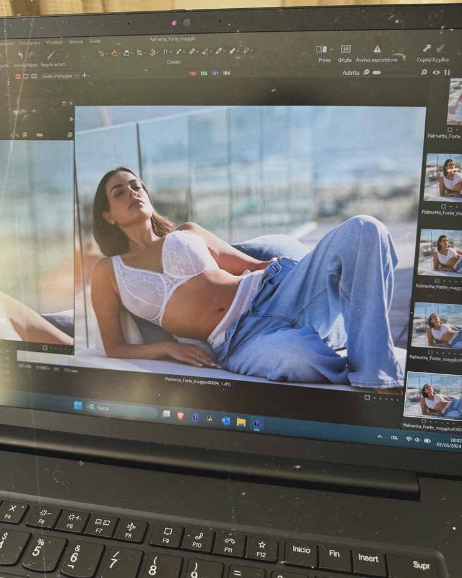Choose the loupe tool in Cursori
This screenshot has width=462, height=578.
[126, 52]
